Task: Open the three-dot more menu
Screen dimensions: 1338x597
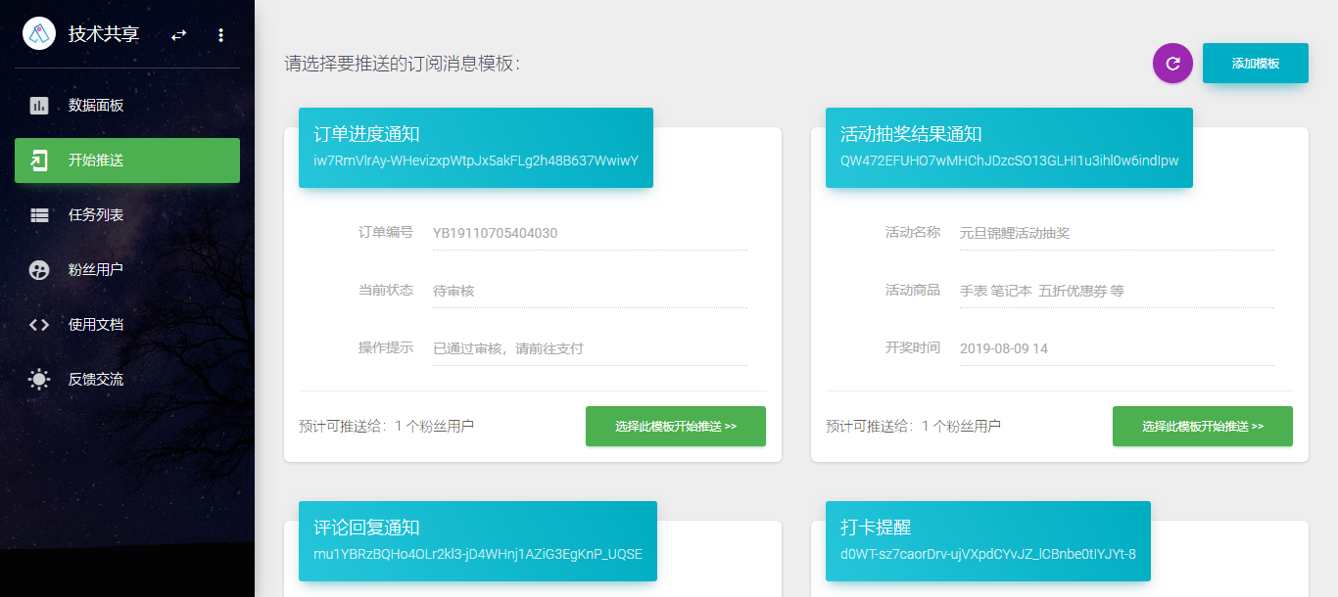Action: [220, 35]
